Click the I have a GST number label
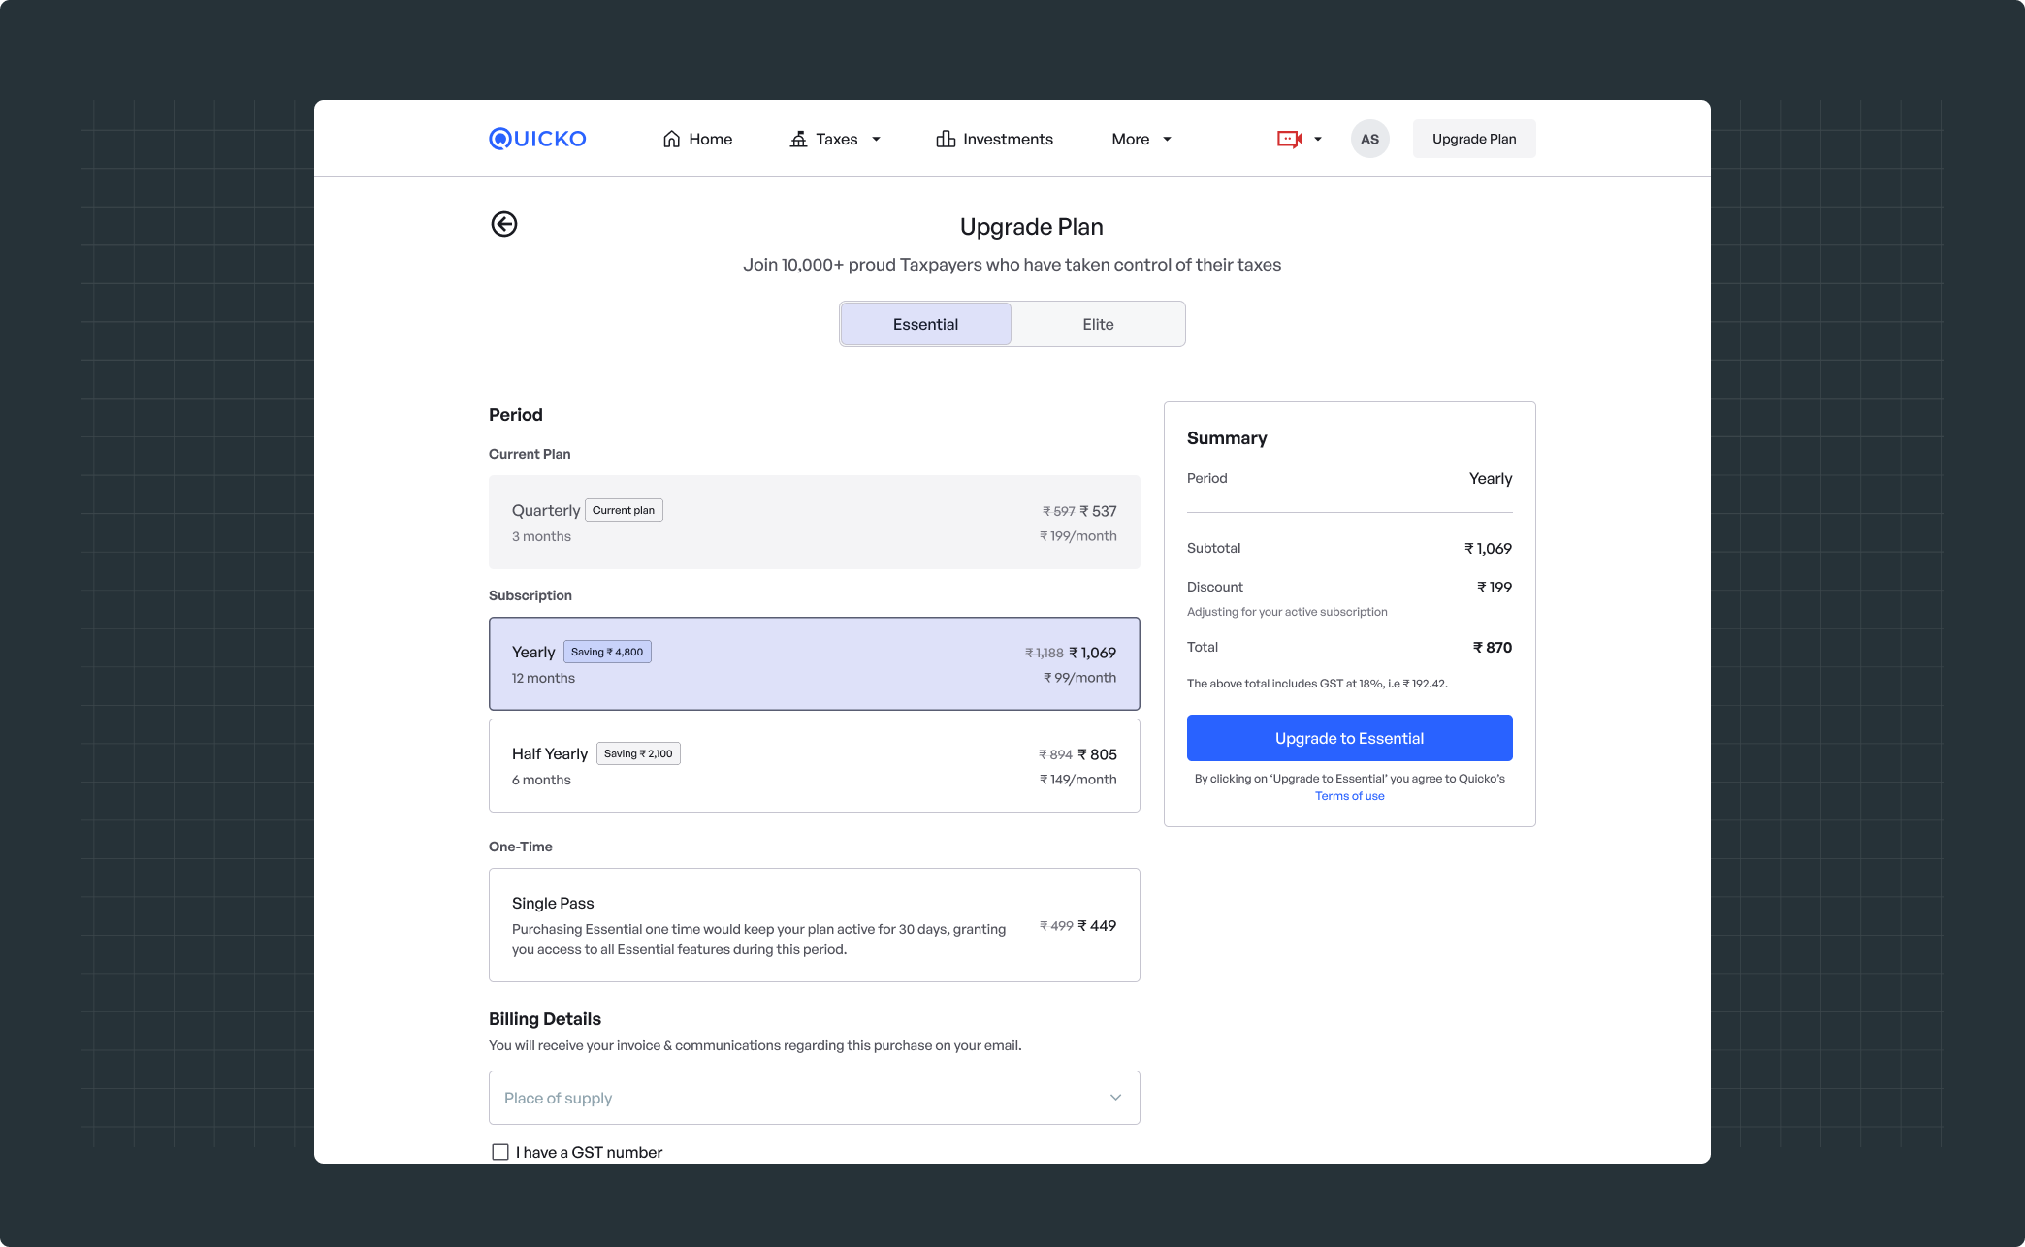 [589, 1152]
